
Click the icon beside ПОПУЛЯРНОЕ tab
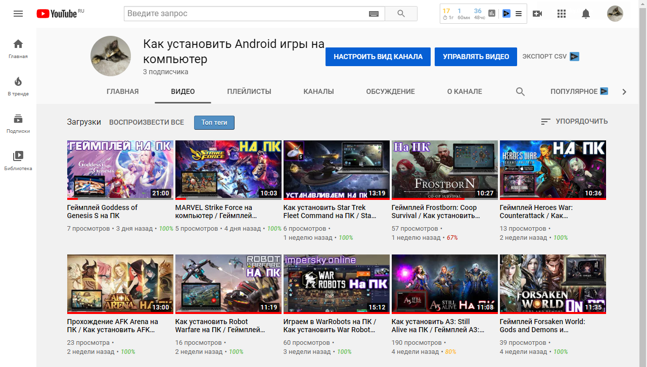[604, 91]
